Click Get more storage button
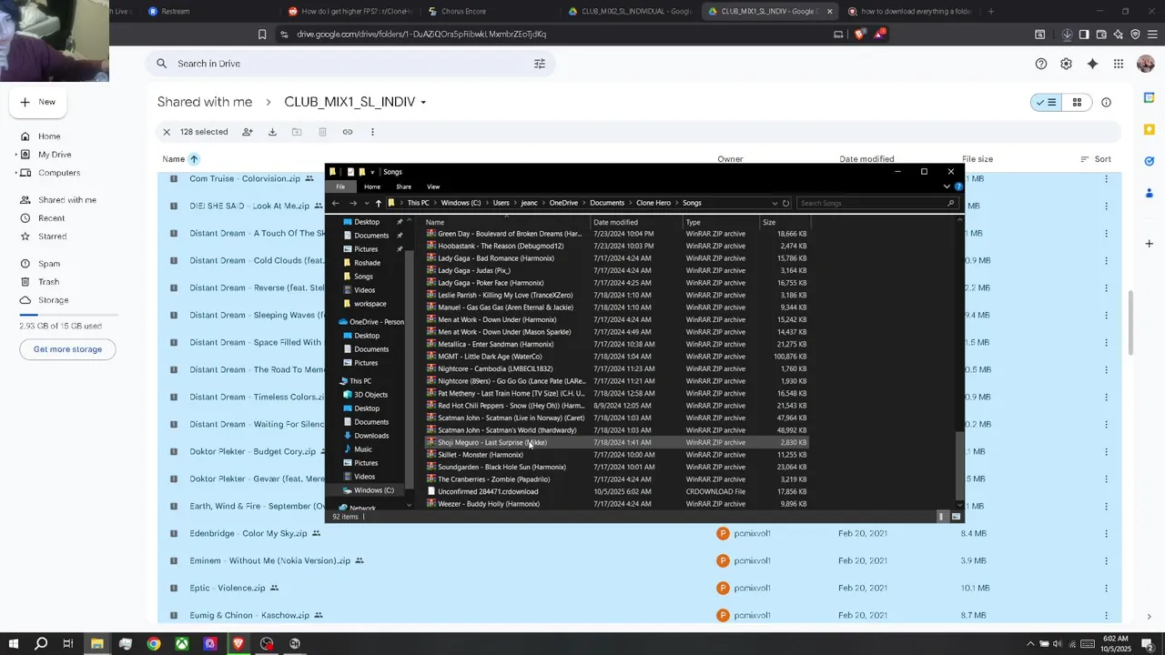 coord(67,349)
